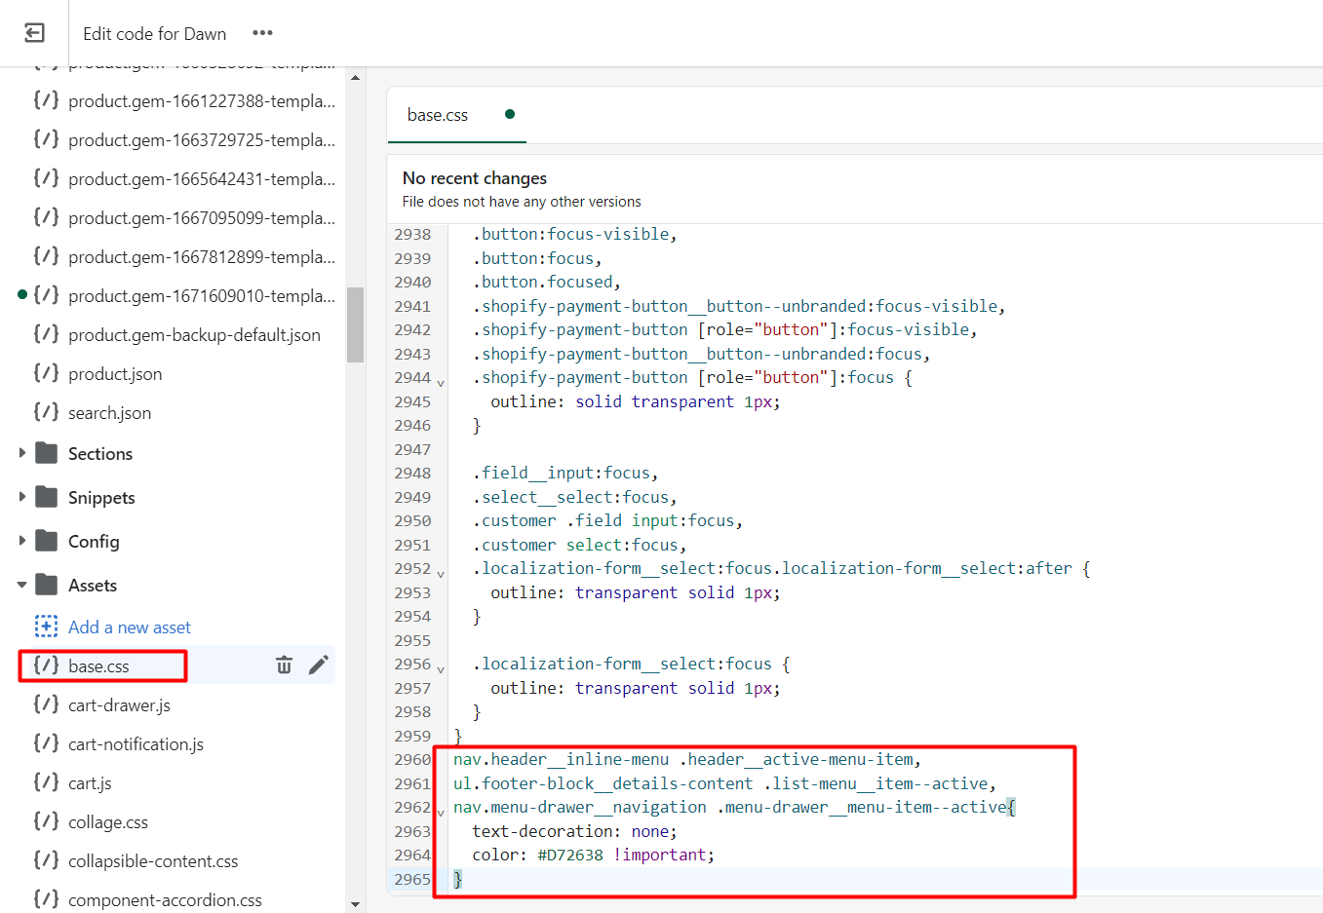The width and height of the screenshot is (1323, 913).
Task: Open modified product.gem-1671609010 template file
Action: 202,295
